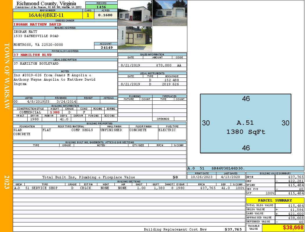Click the red TAXABLE VALUE $38,668
Viewport: 305px width, 232px height.
293,228
